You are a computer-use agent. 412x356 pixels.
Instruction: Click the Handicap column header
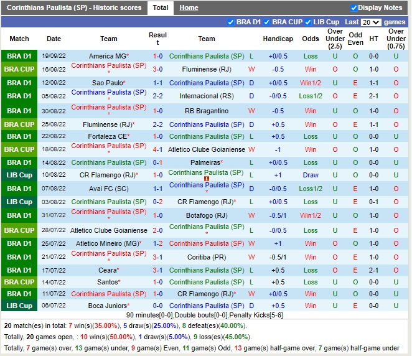point(278,39)
